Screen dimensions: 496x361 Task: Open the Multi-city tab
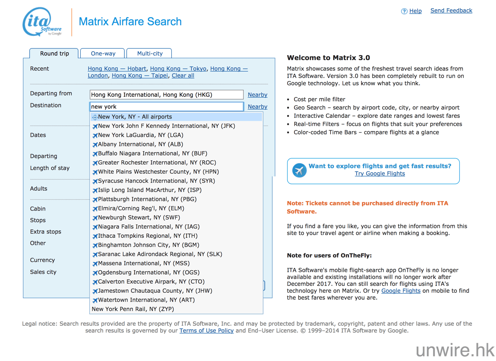pyautogui.click(x=150, y=54)
